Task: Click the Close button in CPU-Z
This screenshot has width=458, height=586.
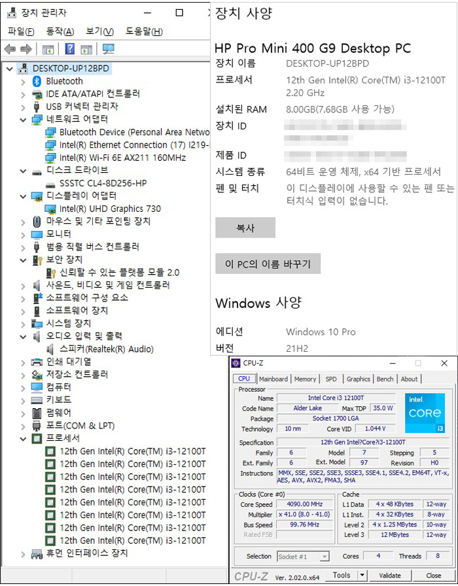Action: 433,576
